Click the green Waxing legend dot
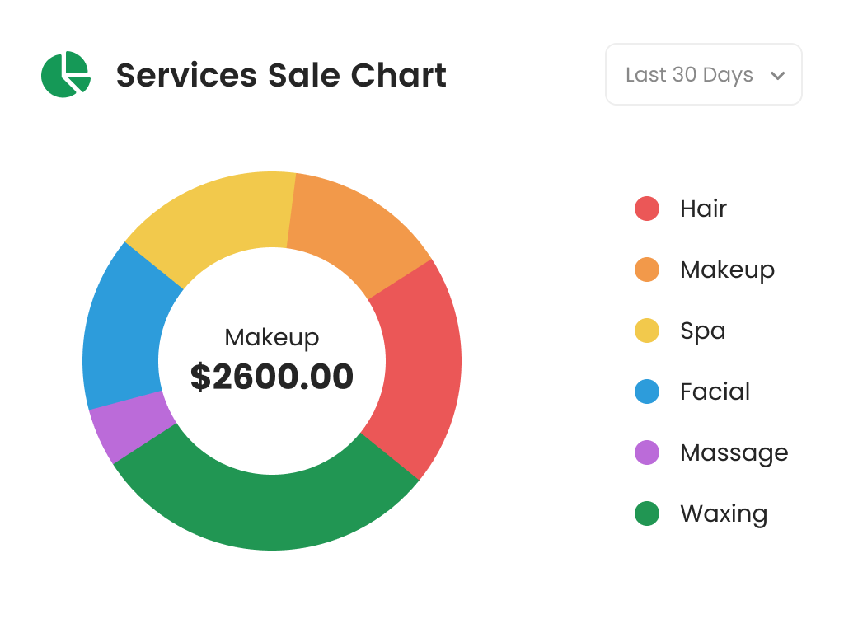Image resolution: width=844 pixels, height=633 pixels. click(x=647, y=513)
